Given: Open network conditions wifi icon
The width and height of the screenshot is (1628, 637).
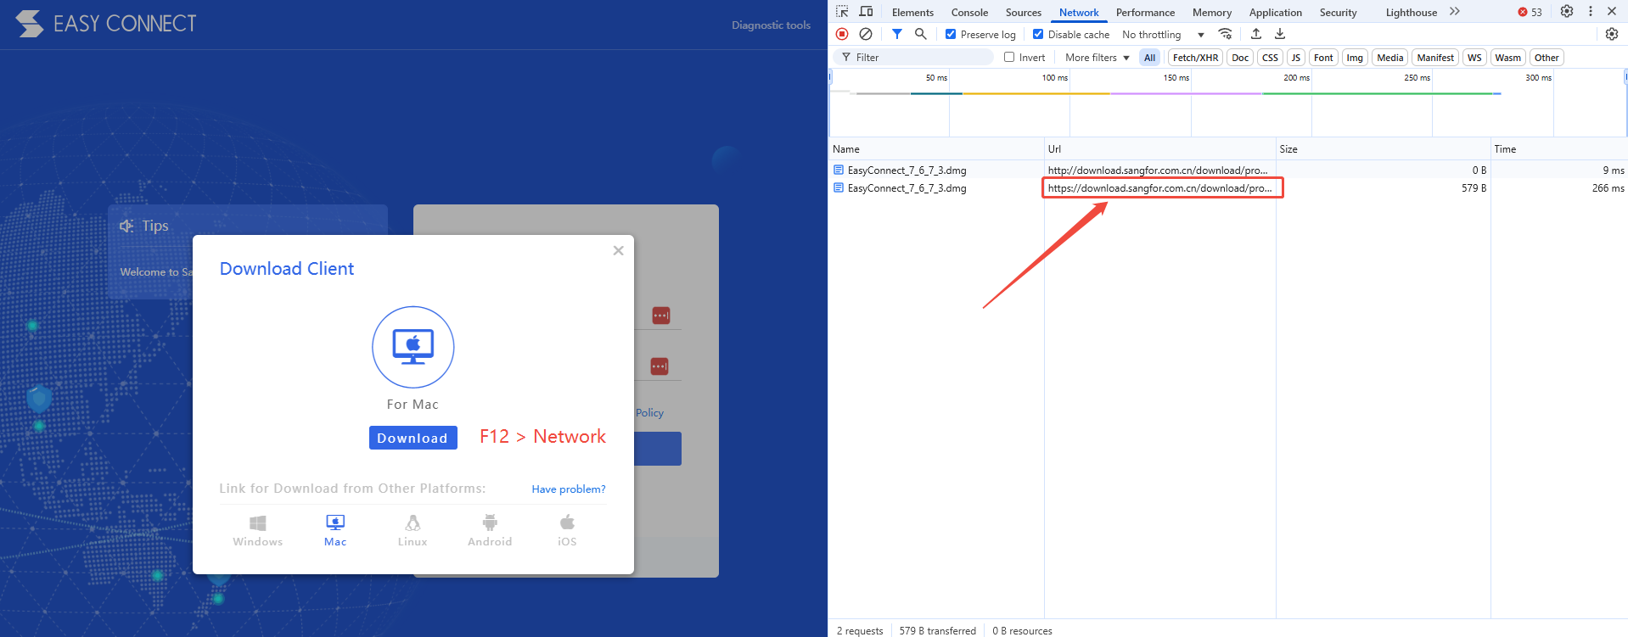Looking at the screenshot, I should click(x=1225, y=34).
